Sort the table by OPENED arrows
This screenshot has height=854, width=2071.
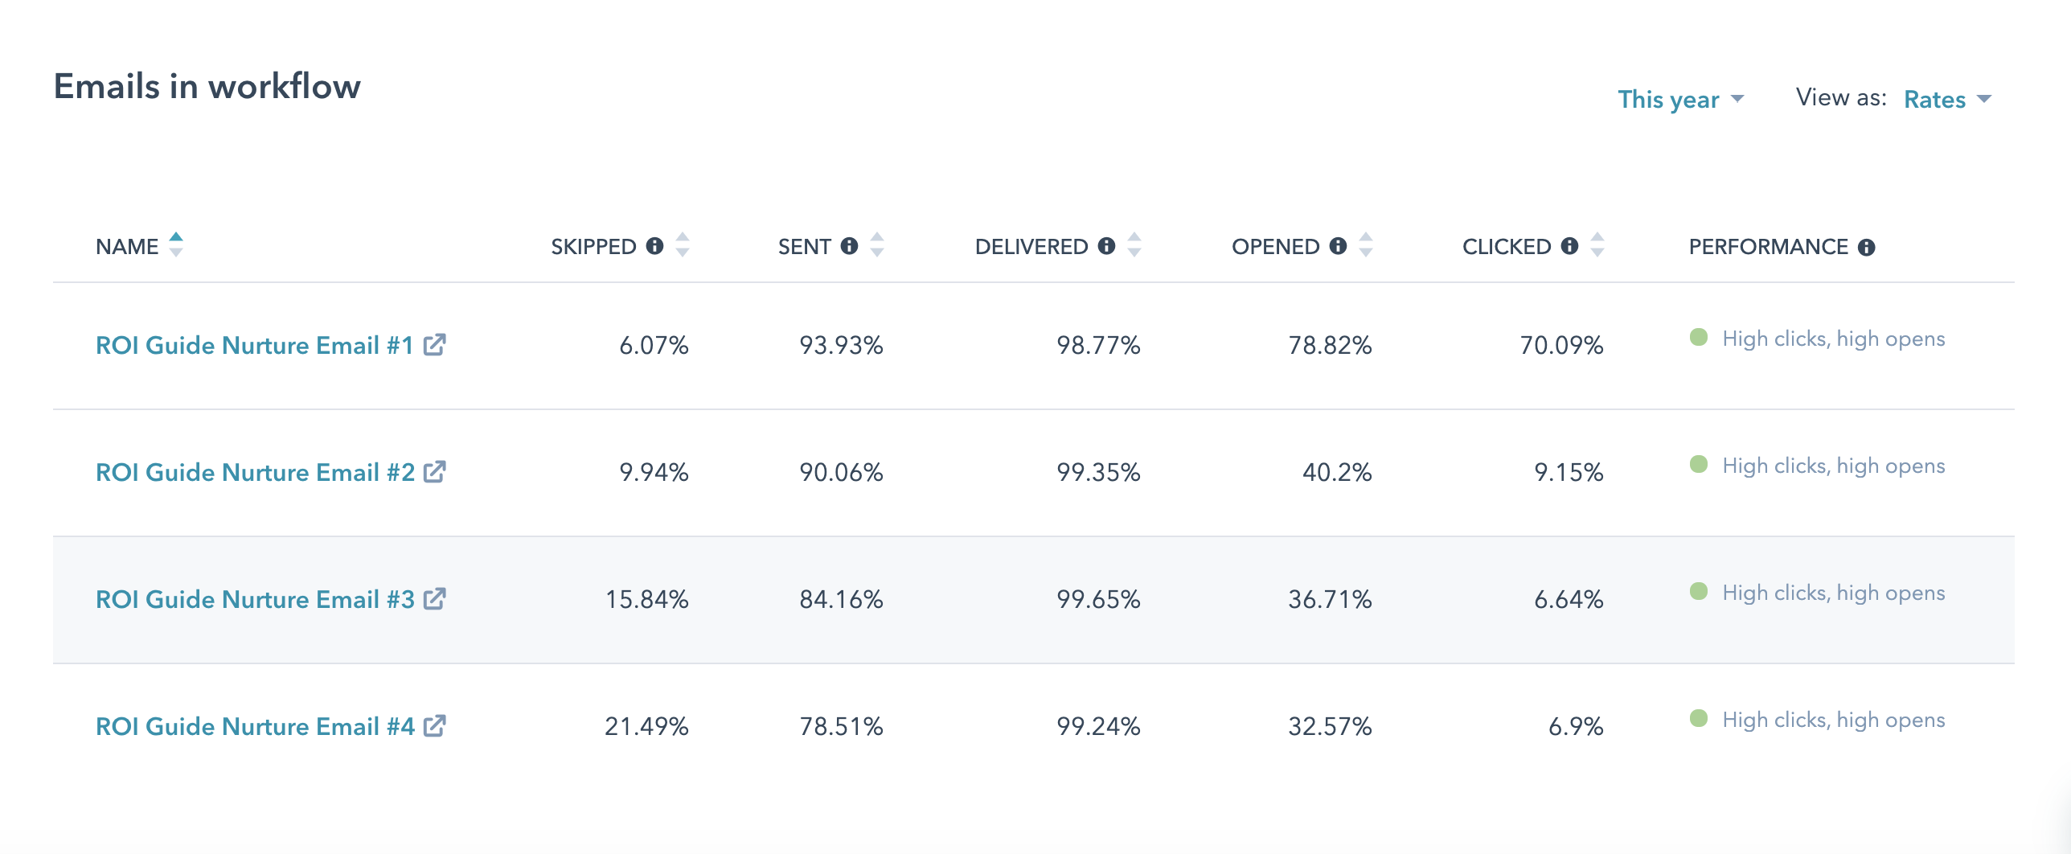click(1366, 245)
